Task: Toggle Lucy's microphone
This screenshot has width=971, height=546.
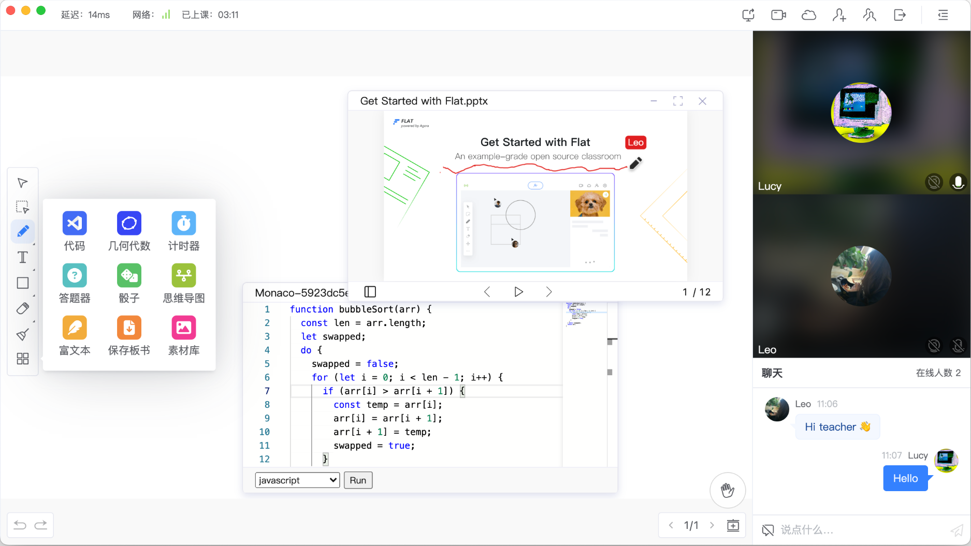Action: coord(958,182)
